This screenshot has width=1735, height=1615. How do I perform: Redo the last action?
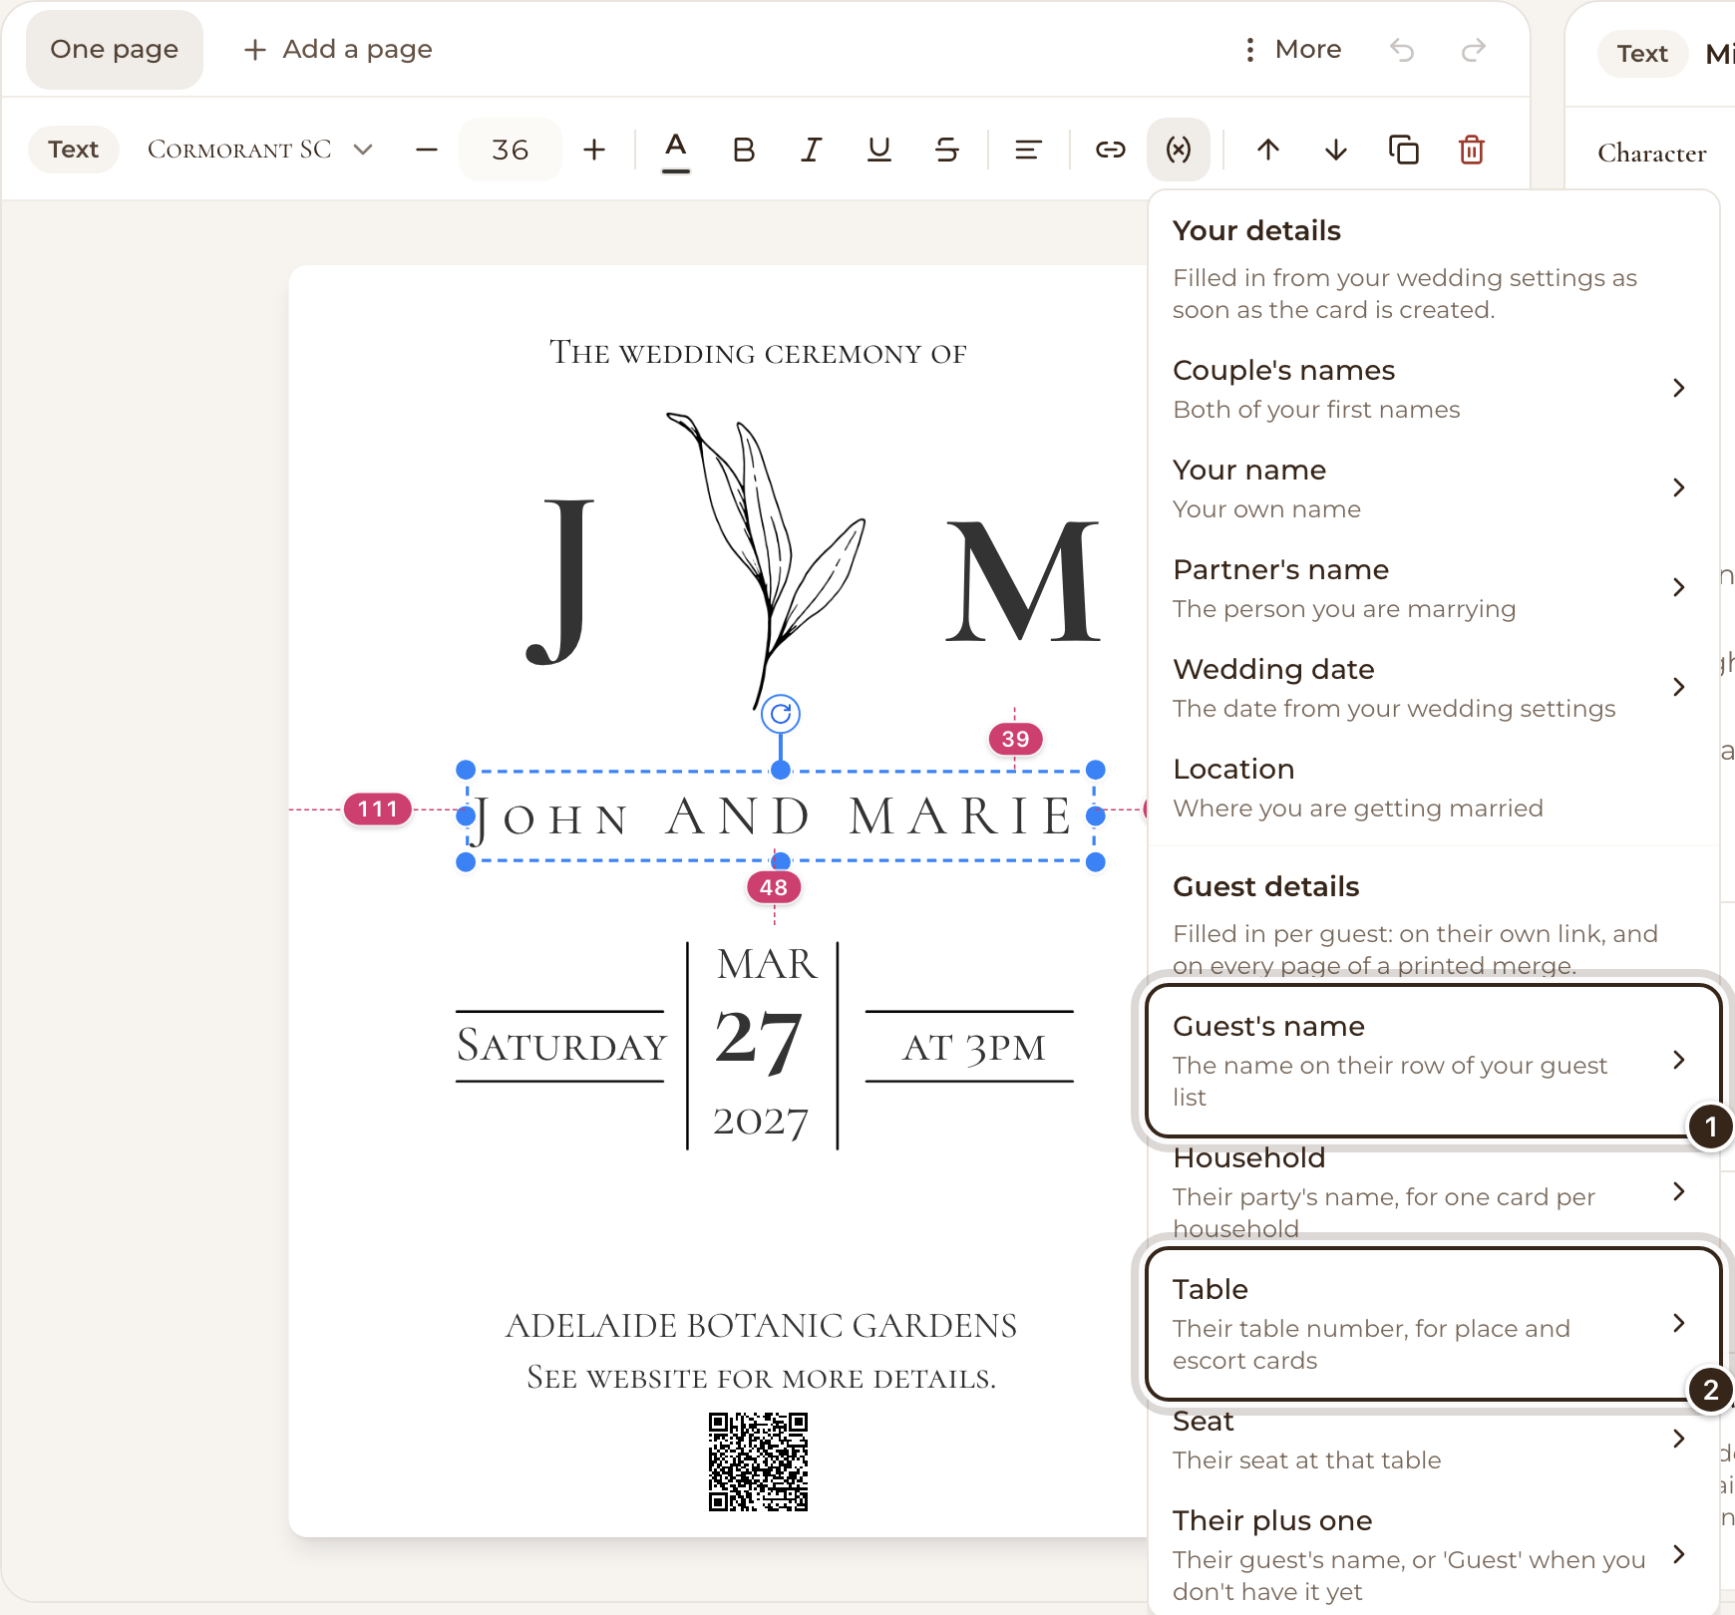pyautogui.click(x=1474, y=50)
